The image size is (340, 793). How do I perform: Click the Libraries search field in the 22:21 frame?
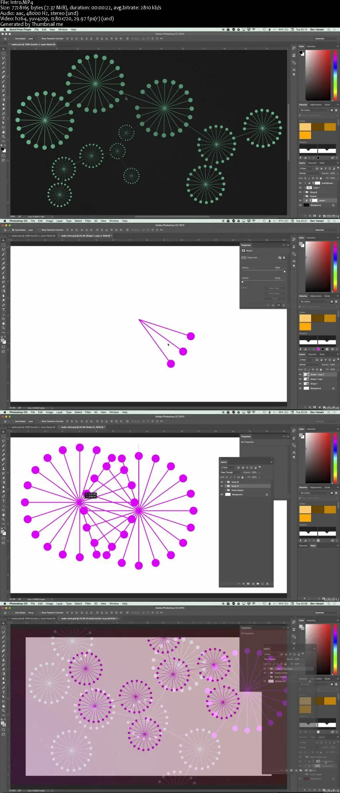tap(317, 307)
